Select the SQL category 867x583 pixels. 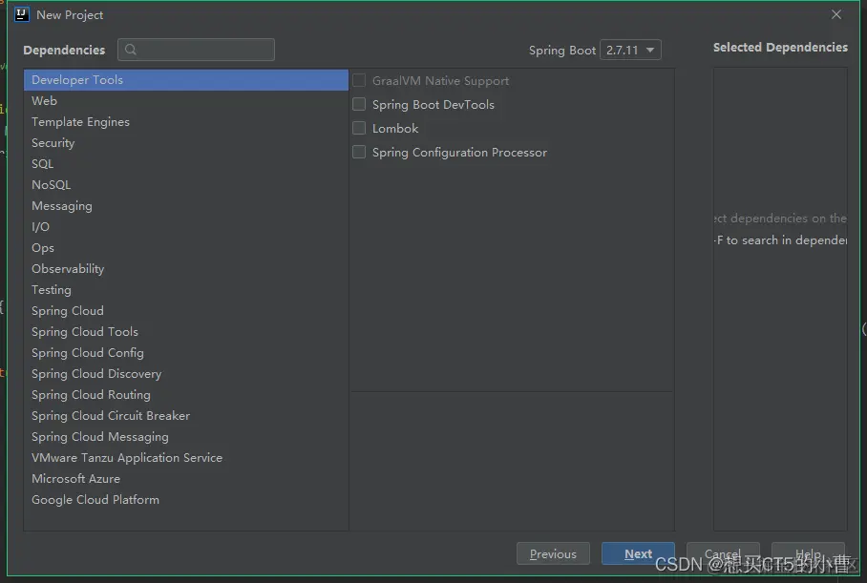click(x=186, y=164)
